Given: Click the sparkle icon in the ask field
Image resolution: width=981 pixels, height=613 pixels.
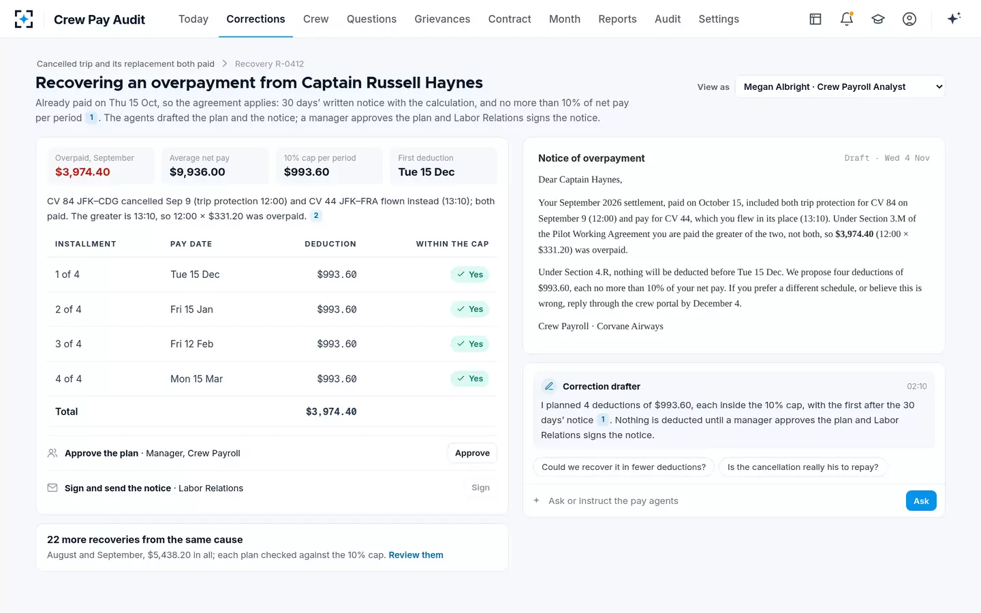Looking at the screenshot, I should pos(537,501).
